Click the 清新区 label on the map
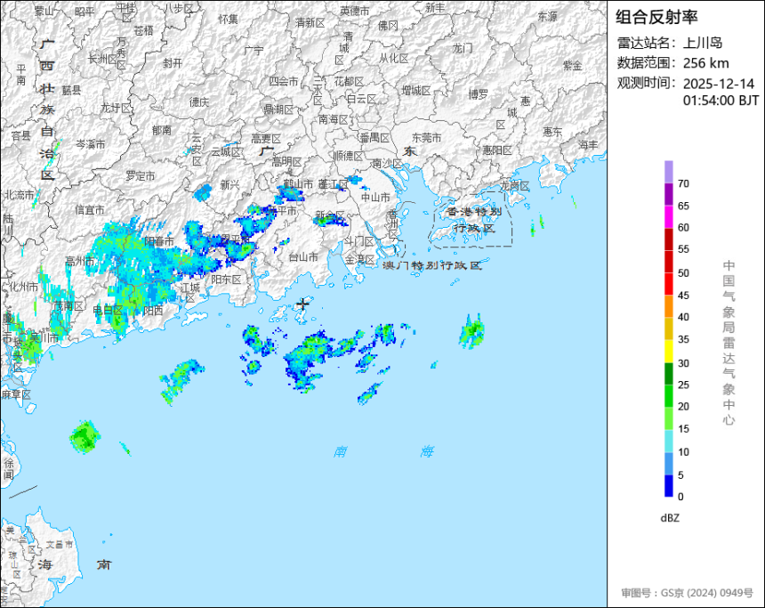The image size is (765, 608). click(310, 23)
